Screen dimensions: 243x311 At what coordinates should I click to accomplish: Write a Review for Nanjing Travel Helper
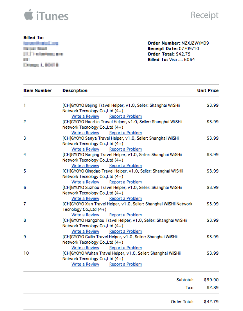(85, 165)
